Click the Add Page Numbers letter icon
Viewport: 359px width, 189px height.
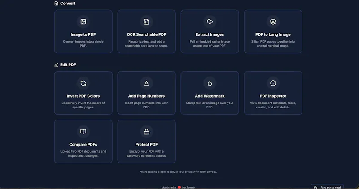coord(146,83)
